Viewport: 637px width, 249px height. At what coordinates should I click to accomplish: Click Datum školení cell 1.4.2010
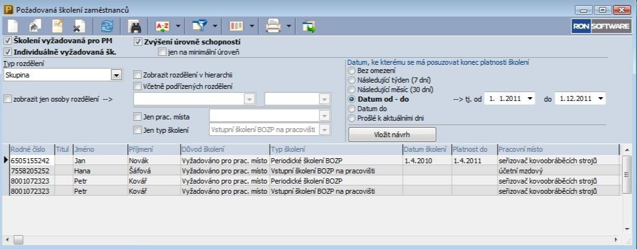(428, 161)
